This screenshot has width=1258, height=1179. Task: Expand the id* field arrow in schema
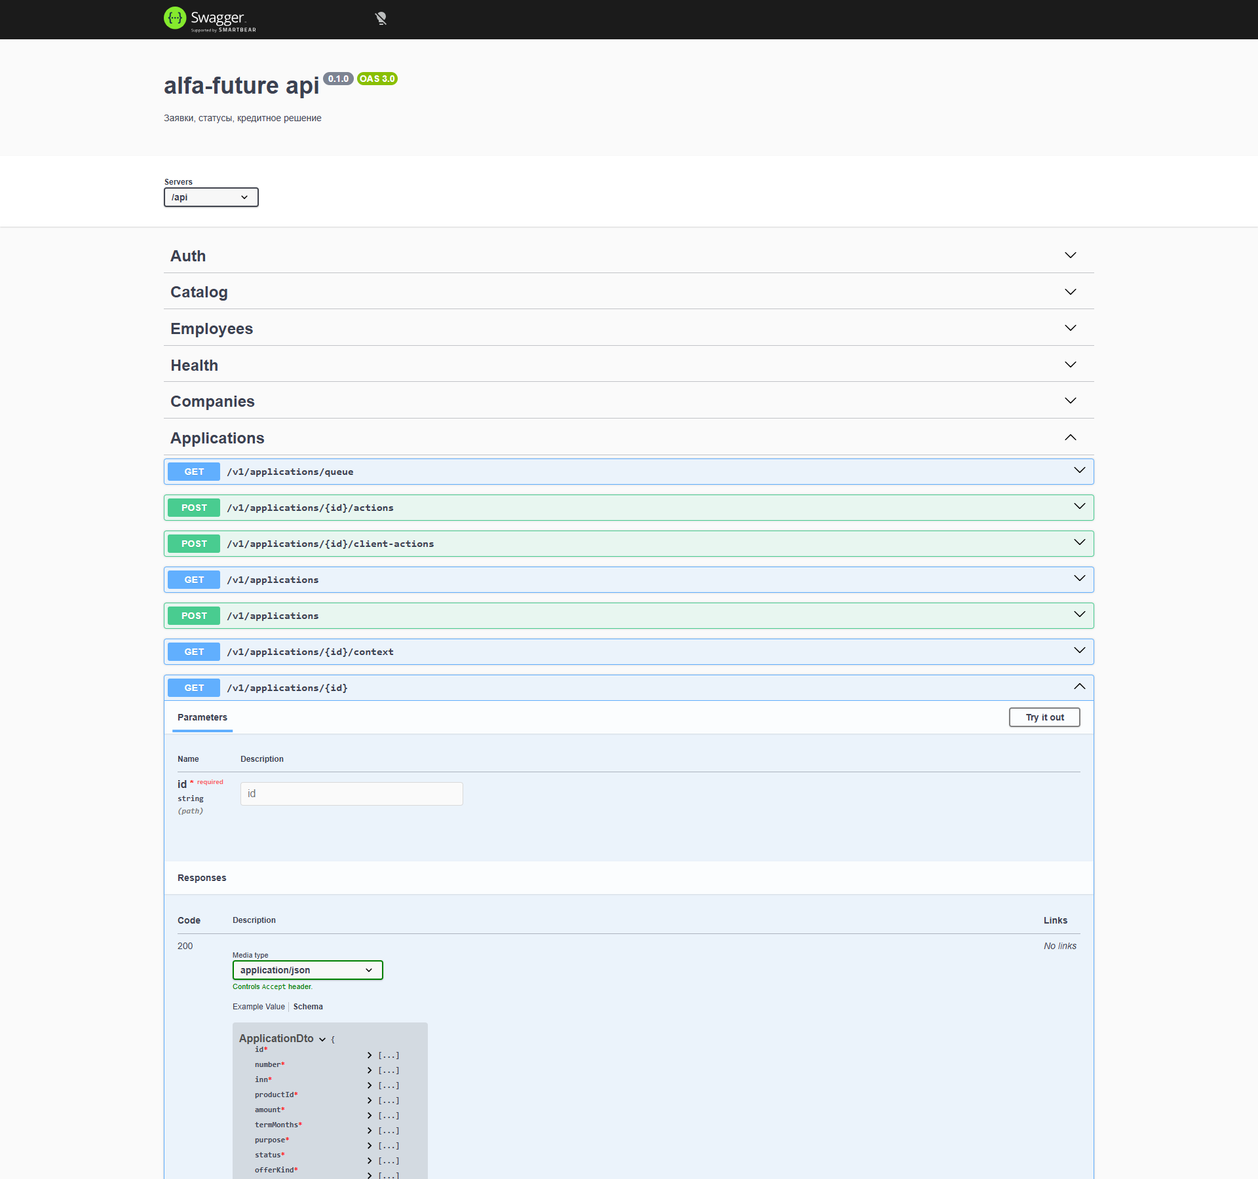coord(370,1055)
